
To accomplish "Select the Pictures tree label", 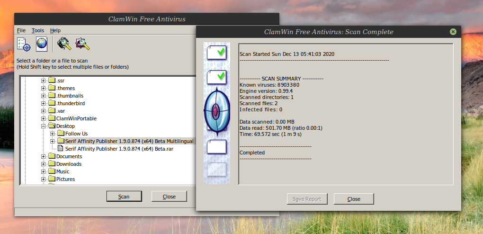I will coord(66,179).
